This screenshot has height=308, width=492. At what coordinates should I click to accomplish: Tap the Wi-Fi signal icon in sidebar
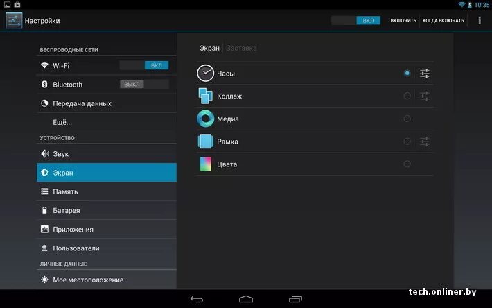(44, 65)
